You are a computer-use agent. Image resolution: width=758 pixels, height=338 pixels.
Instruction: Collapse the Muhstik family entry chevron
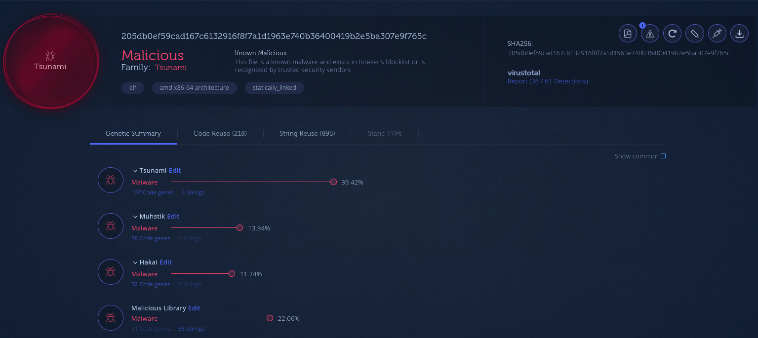click(x=135, y=217)
